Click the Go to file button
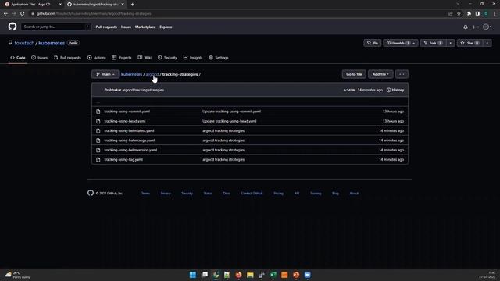The image size is (500, 281). click(354, 74)
